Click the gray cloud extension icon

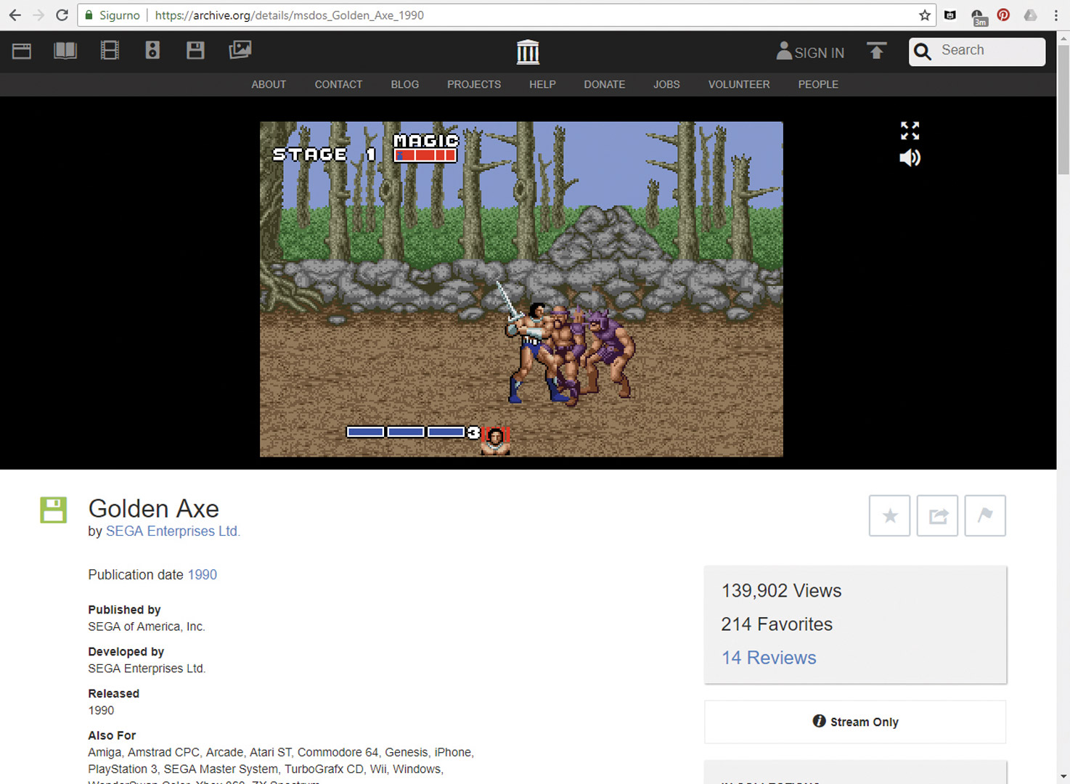pyautogui.click(x=1030, y=15)
